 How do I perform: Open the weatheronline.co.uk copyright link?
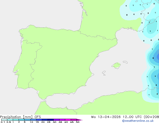pos(138,121)
